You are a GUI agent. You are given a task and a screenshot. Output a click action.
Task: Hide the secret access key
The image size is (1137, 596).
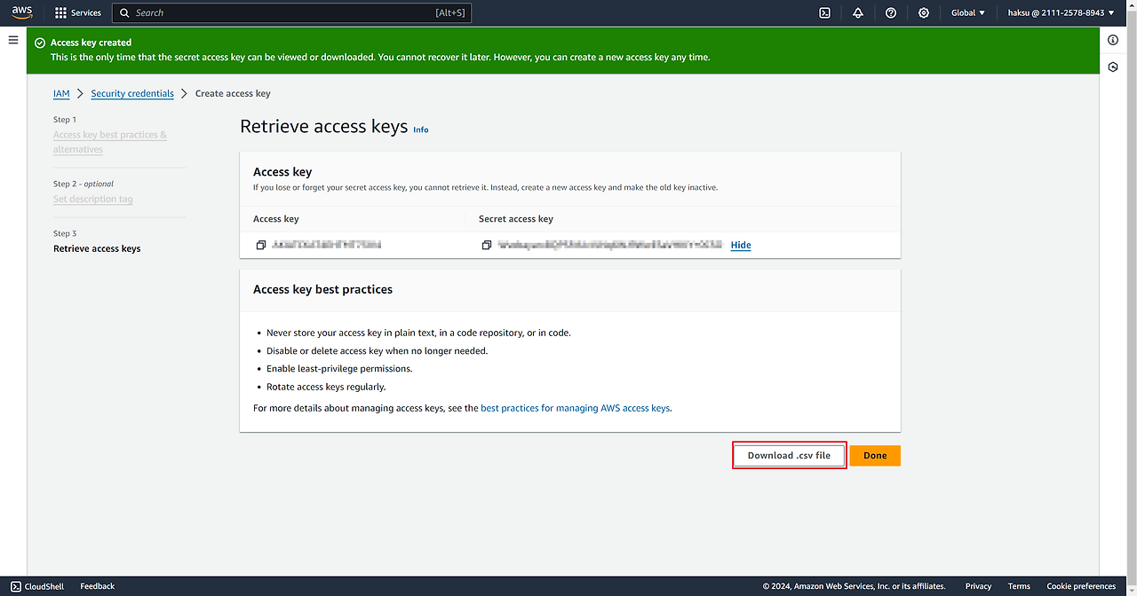[740, 245]
